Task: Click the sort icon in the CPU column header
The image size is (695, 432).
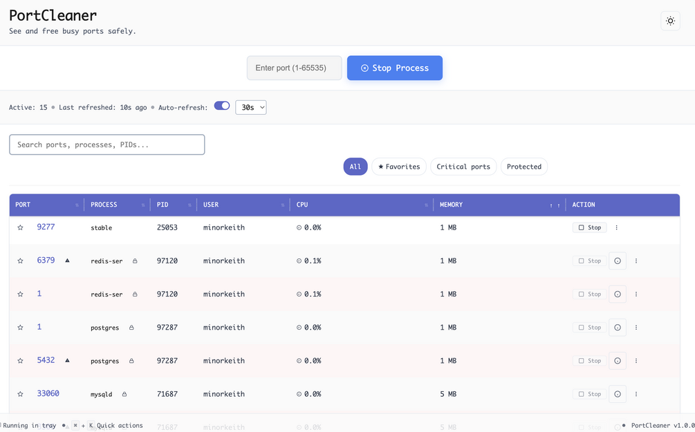Action: click(x=427, y=205)
